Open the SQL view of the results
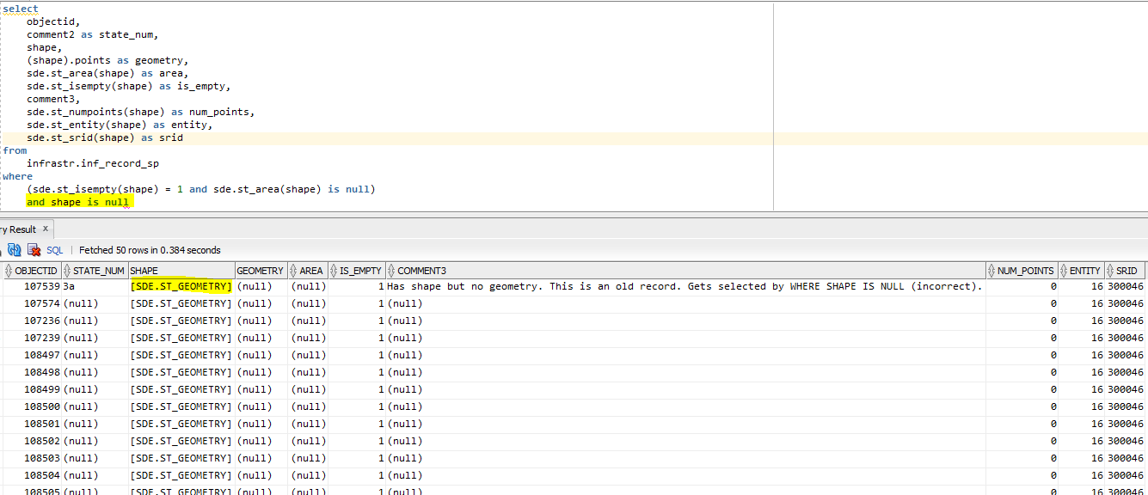Image resolution: width=1148 pixels, height=495 pixels. click(x=54, y=250)
